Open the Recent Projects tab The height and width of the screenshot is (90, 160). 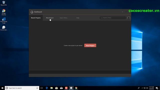tap(36, 18)
